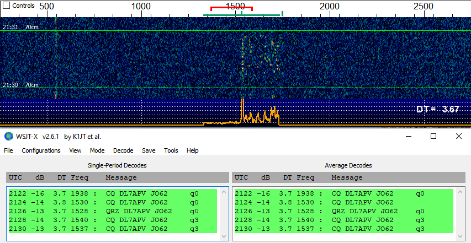Open the Save menu
Screen dimensions: 471x243
pos(149,150)
